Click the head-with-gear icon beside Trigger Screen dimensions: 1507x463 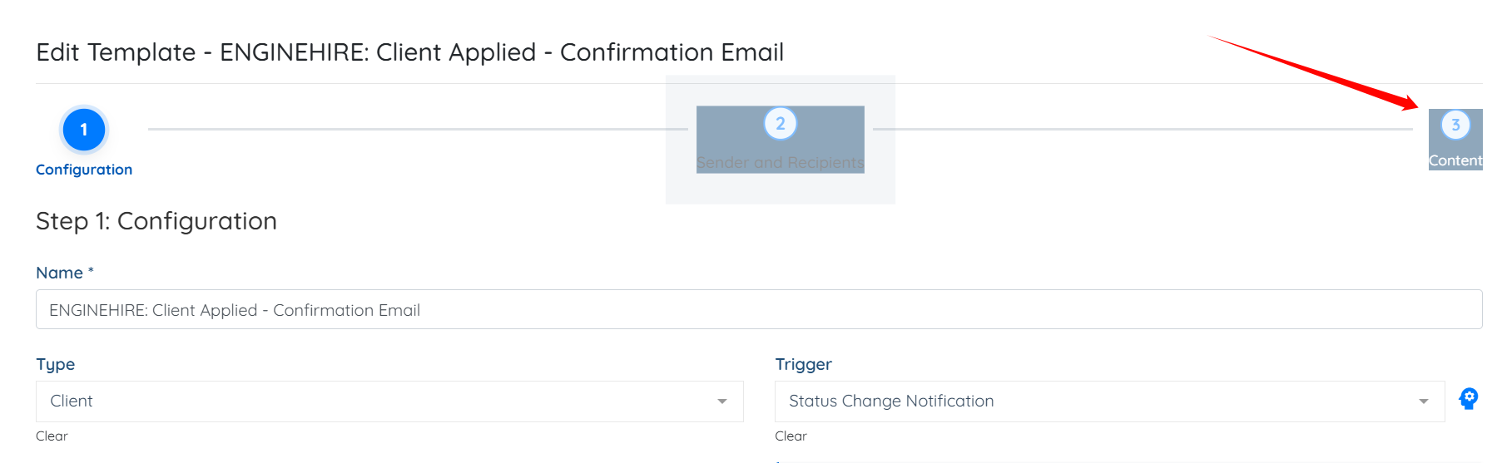(x=1469, y=399)
